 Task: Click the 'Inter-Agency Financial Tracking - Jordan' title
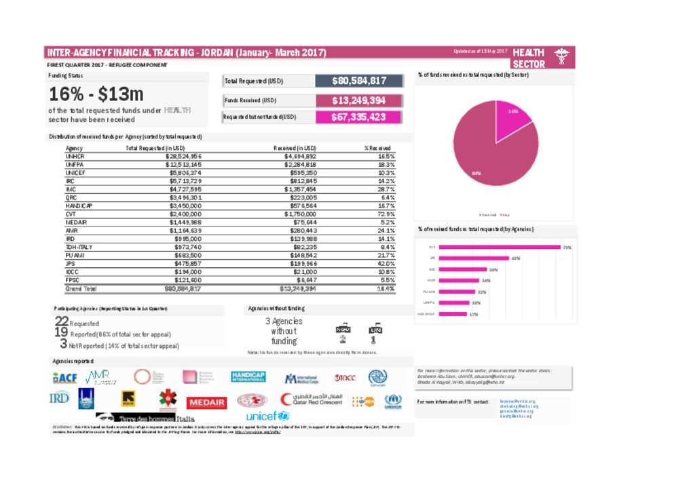[x=187, y=53]
